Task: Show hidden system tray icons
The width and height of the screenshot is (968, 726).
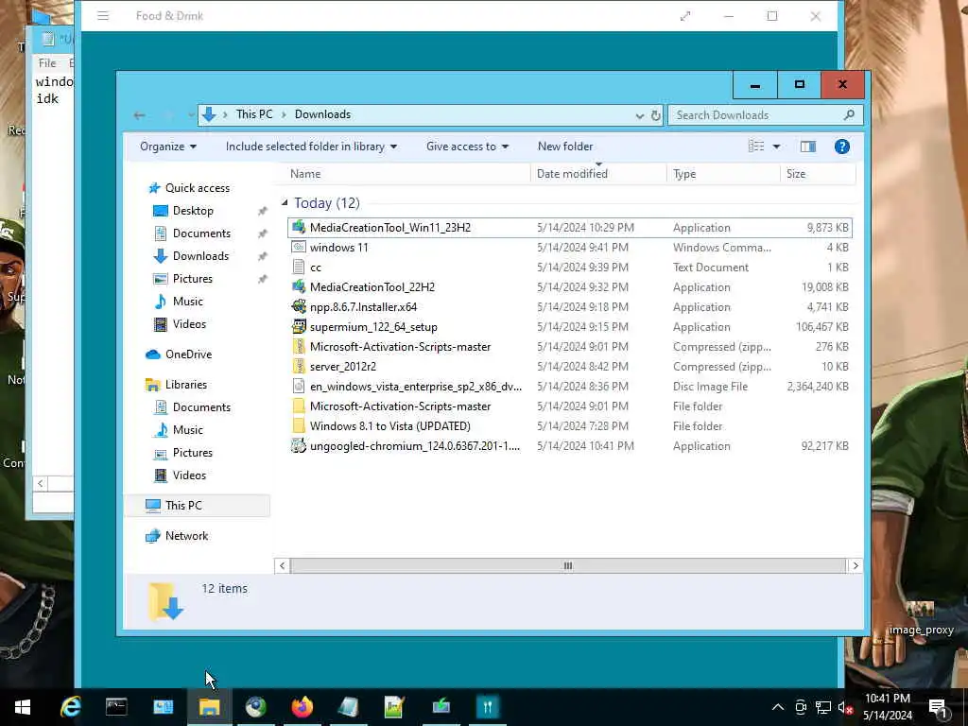Action: click(x=778, y=707)
